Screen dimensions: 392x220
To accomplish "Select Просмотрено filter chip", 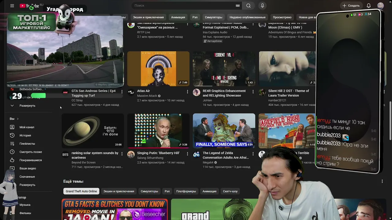I will click(x=282, y=17).
